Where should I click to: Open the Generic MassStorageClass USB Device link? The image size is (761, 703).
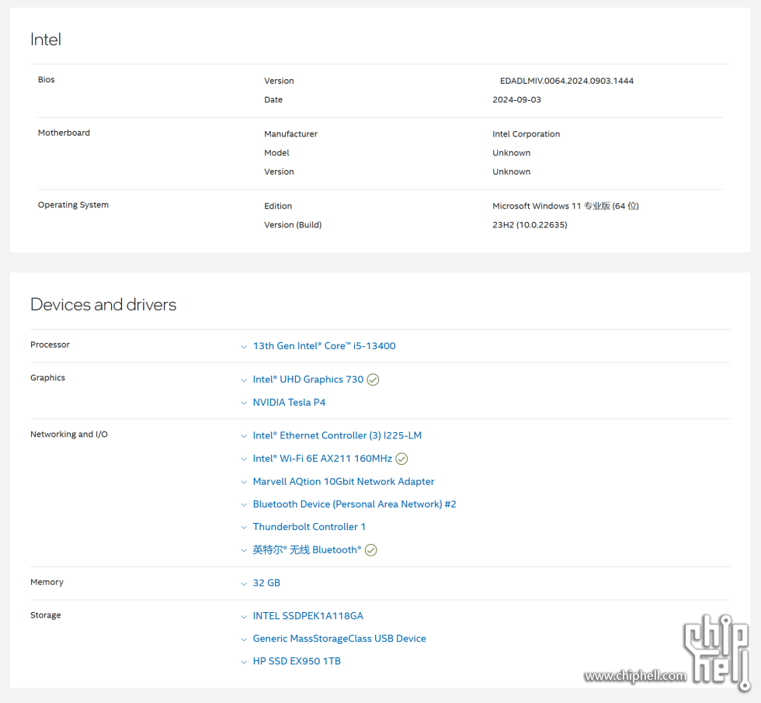(339, 639)
